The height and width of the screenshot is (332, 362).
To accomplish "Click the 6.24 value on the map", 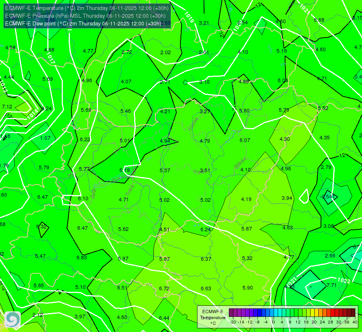I will (206, 229).
